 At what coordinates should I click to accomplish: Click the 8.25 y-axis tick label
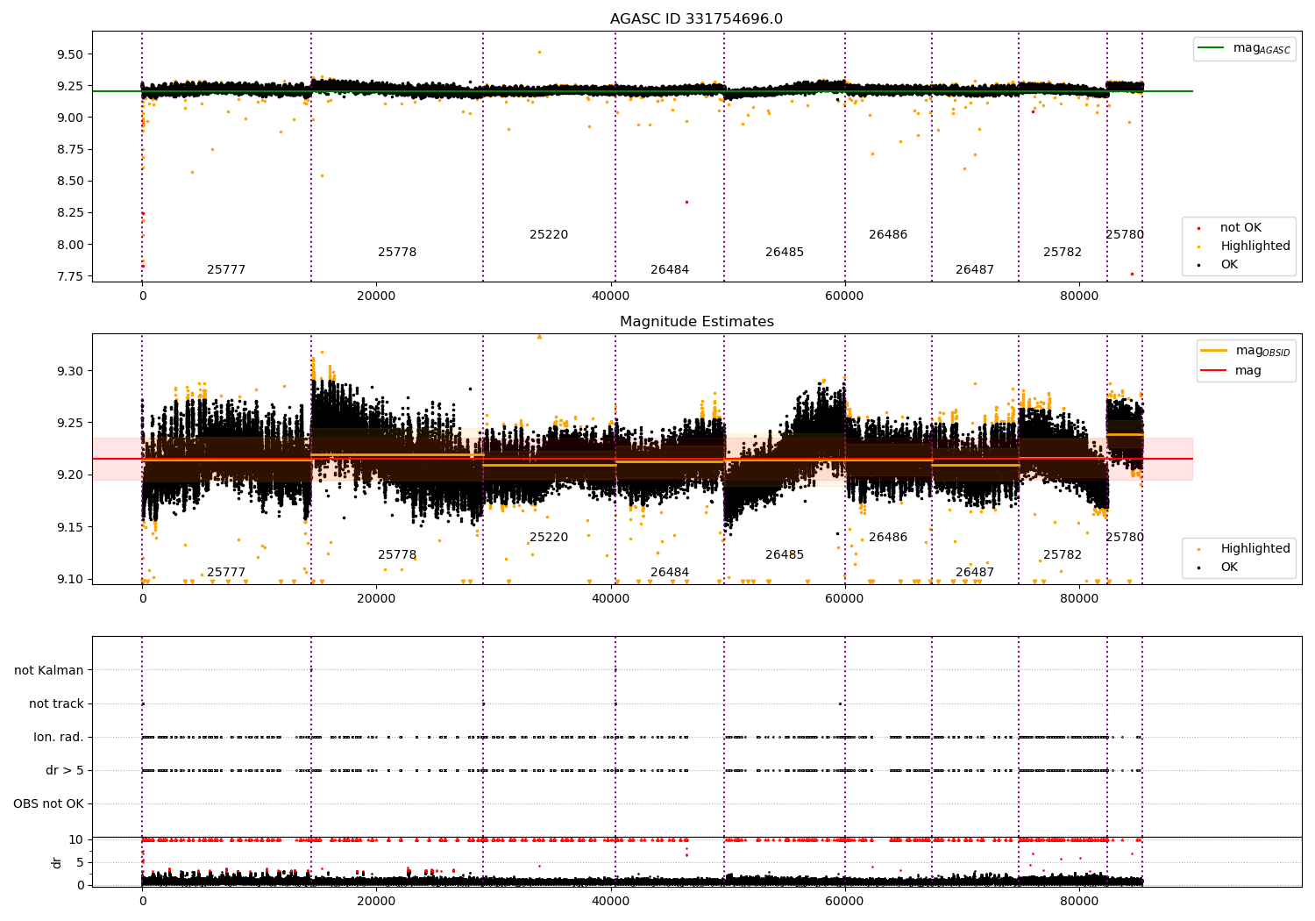(x=69, y=213)
